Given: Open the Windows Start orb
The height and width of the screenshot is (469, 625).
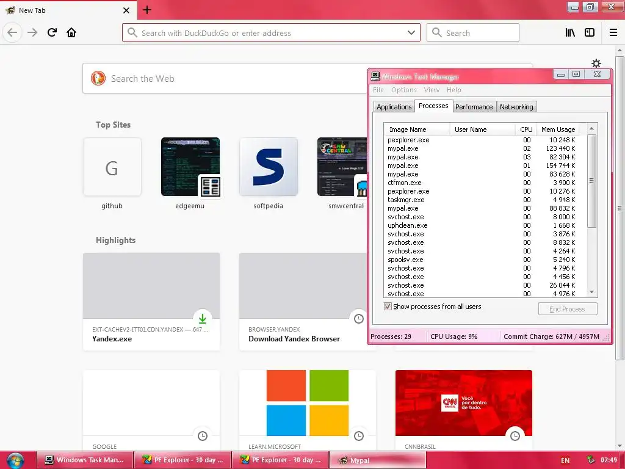Looking at the screenshot, I should tap(15, 460).
